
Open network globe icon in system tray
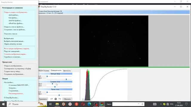point(168,104)
